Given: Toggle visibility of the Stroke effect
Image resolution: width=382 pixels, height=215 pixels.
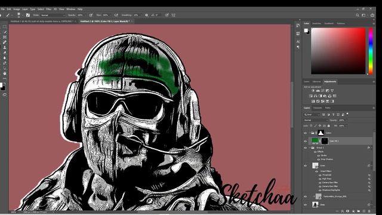Looking at the screenshot, I should 319,155.
